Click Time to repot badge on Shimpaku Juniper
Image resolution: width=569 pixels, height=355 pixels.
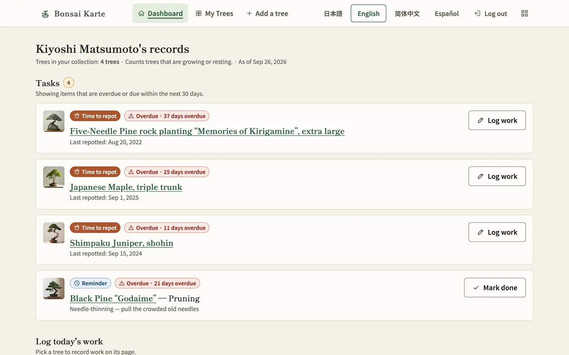click(95, 228)
